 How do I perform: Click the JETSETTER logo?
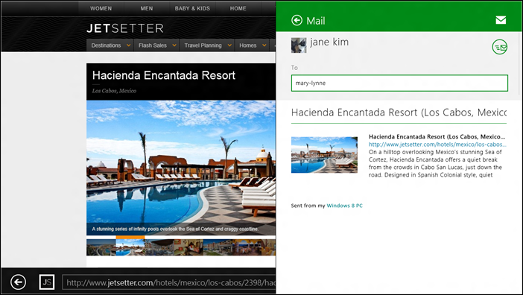(125, 28)
